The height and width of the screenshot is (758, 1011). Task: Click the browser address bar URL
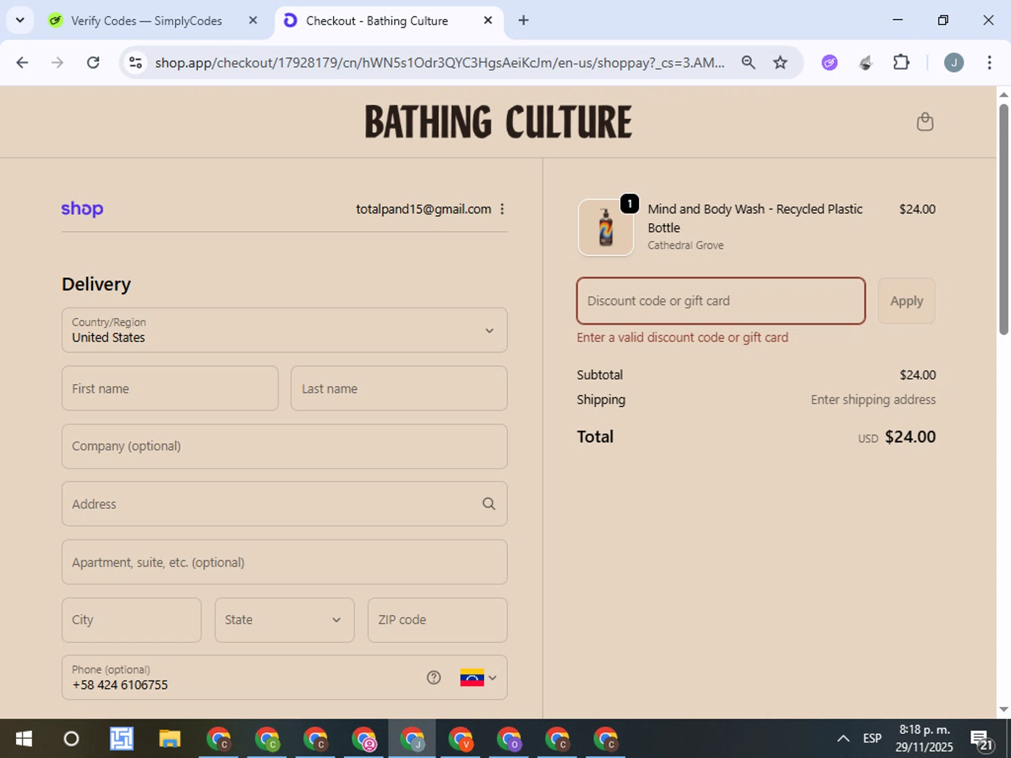439,63
